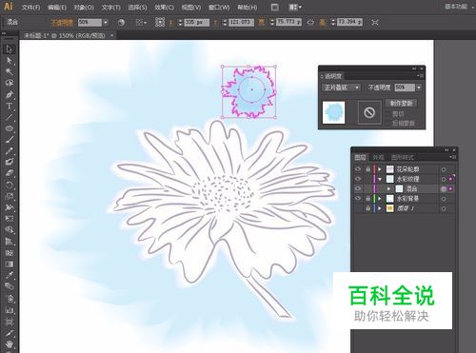476x353 pixels.
Task: Unlock the bottom locked layer
Action: click(367, 208)
